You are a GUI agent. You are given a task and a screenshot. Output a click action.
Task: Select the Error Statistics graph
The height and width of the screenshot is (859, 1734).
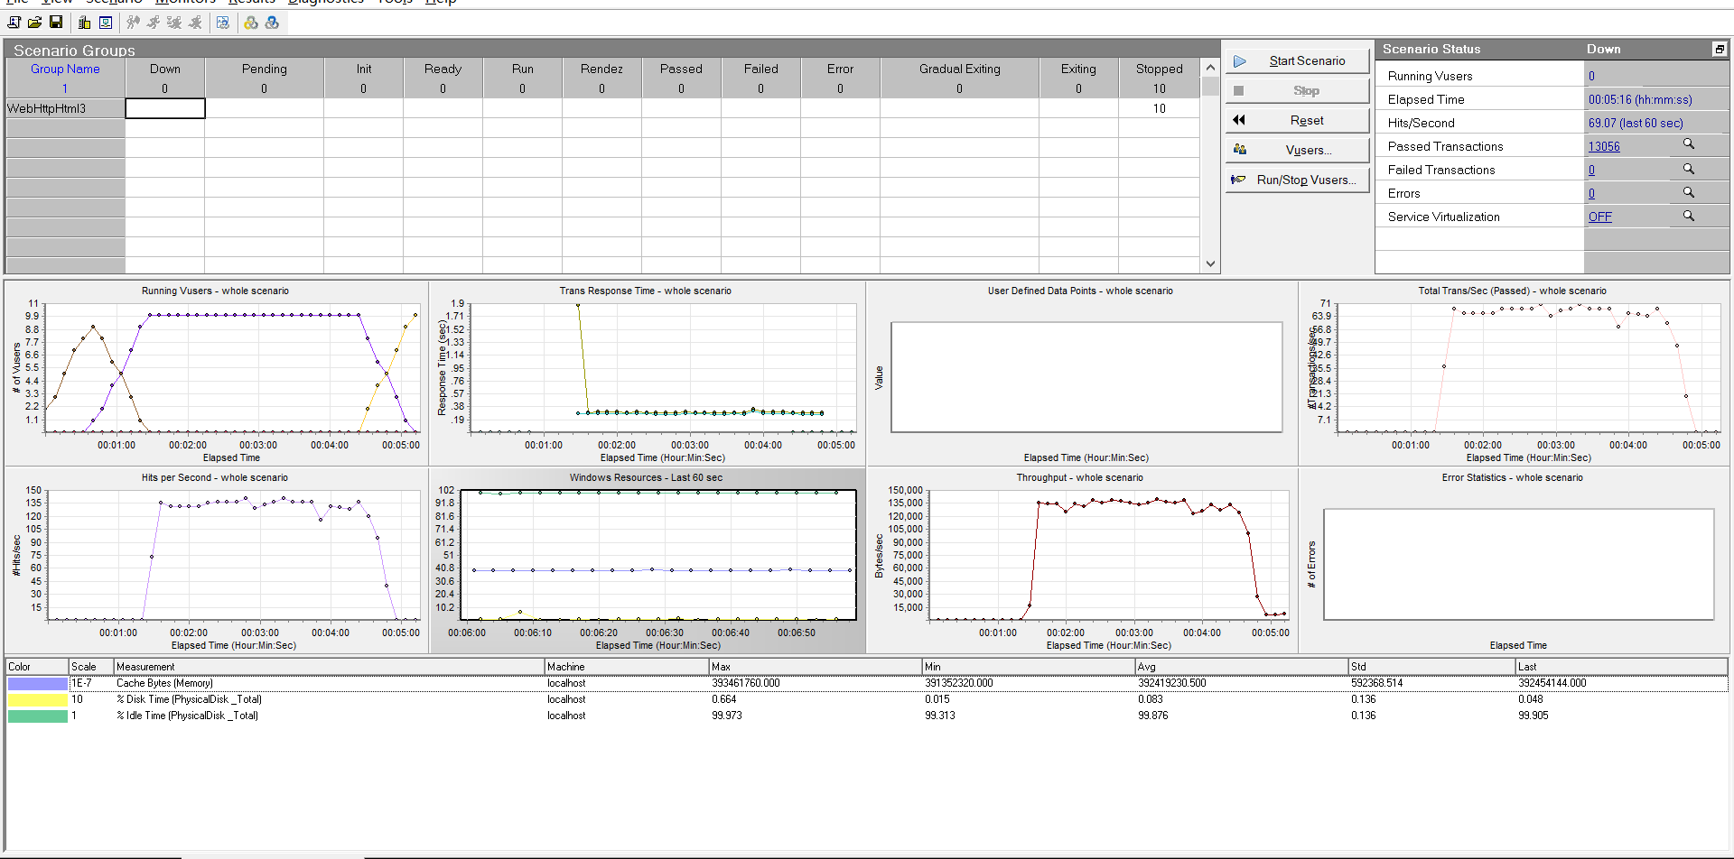tap(1515, 560)
